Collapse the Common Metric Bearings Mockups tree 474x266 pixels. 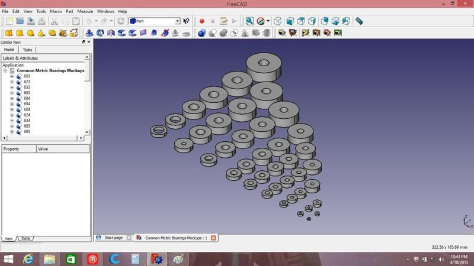point(5,70)
